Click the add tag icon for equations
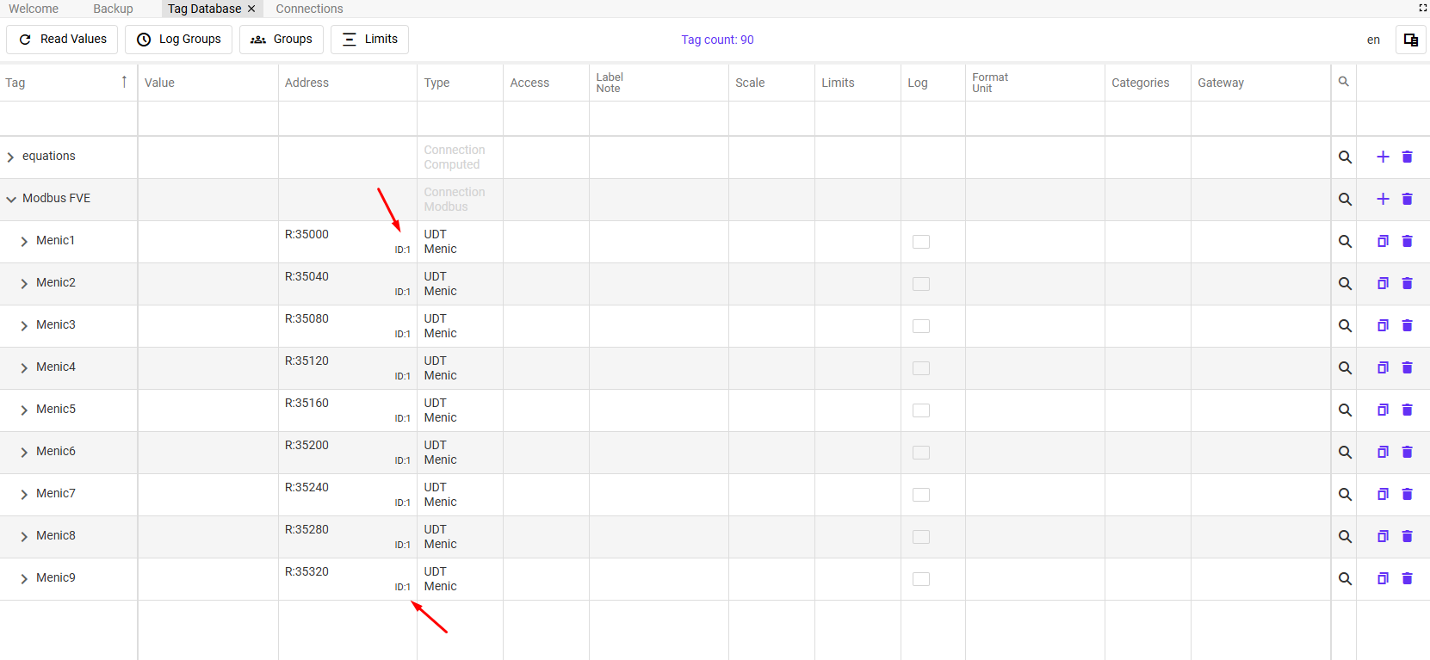This screenshot has width=1430, height=660. click(x=1383, y=157)
